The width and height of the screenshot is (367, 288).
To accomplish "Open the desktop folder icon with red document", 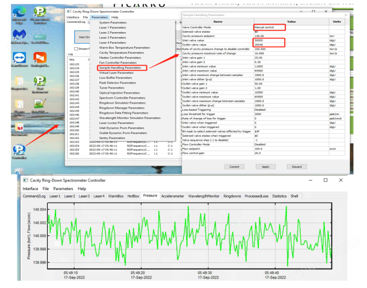I will tap(19, 128).
